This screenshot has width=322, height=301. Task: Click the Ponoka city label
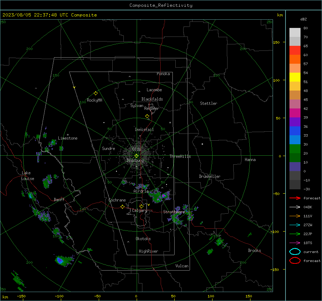(163, 74)
